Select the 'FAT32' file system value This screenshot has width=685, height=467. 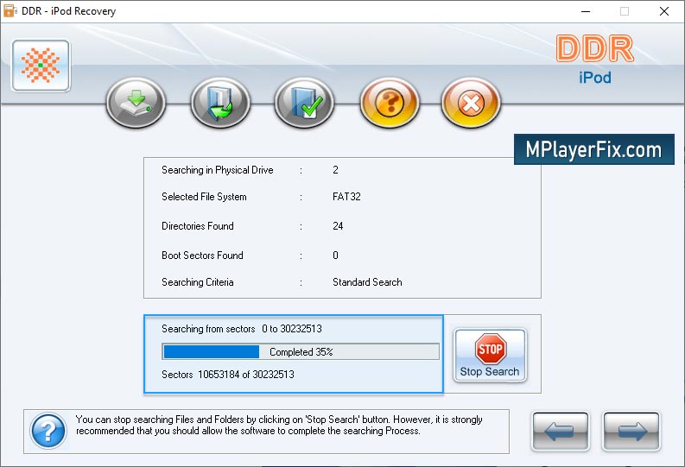pos(346,197)
